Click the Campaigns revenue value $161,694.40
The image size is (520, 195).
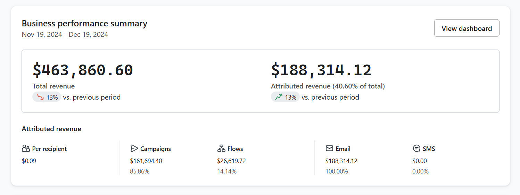coord(146,161)
